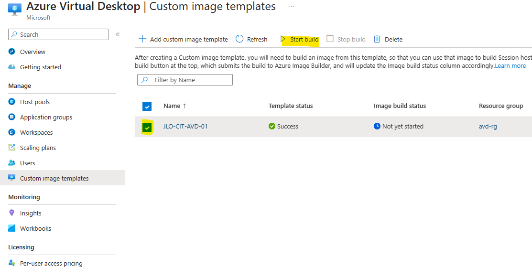The image size is (532, 278).
Task: Open Per-user access pricing
Action: coord(51,263)
